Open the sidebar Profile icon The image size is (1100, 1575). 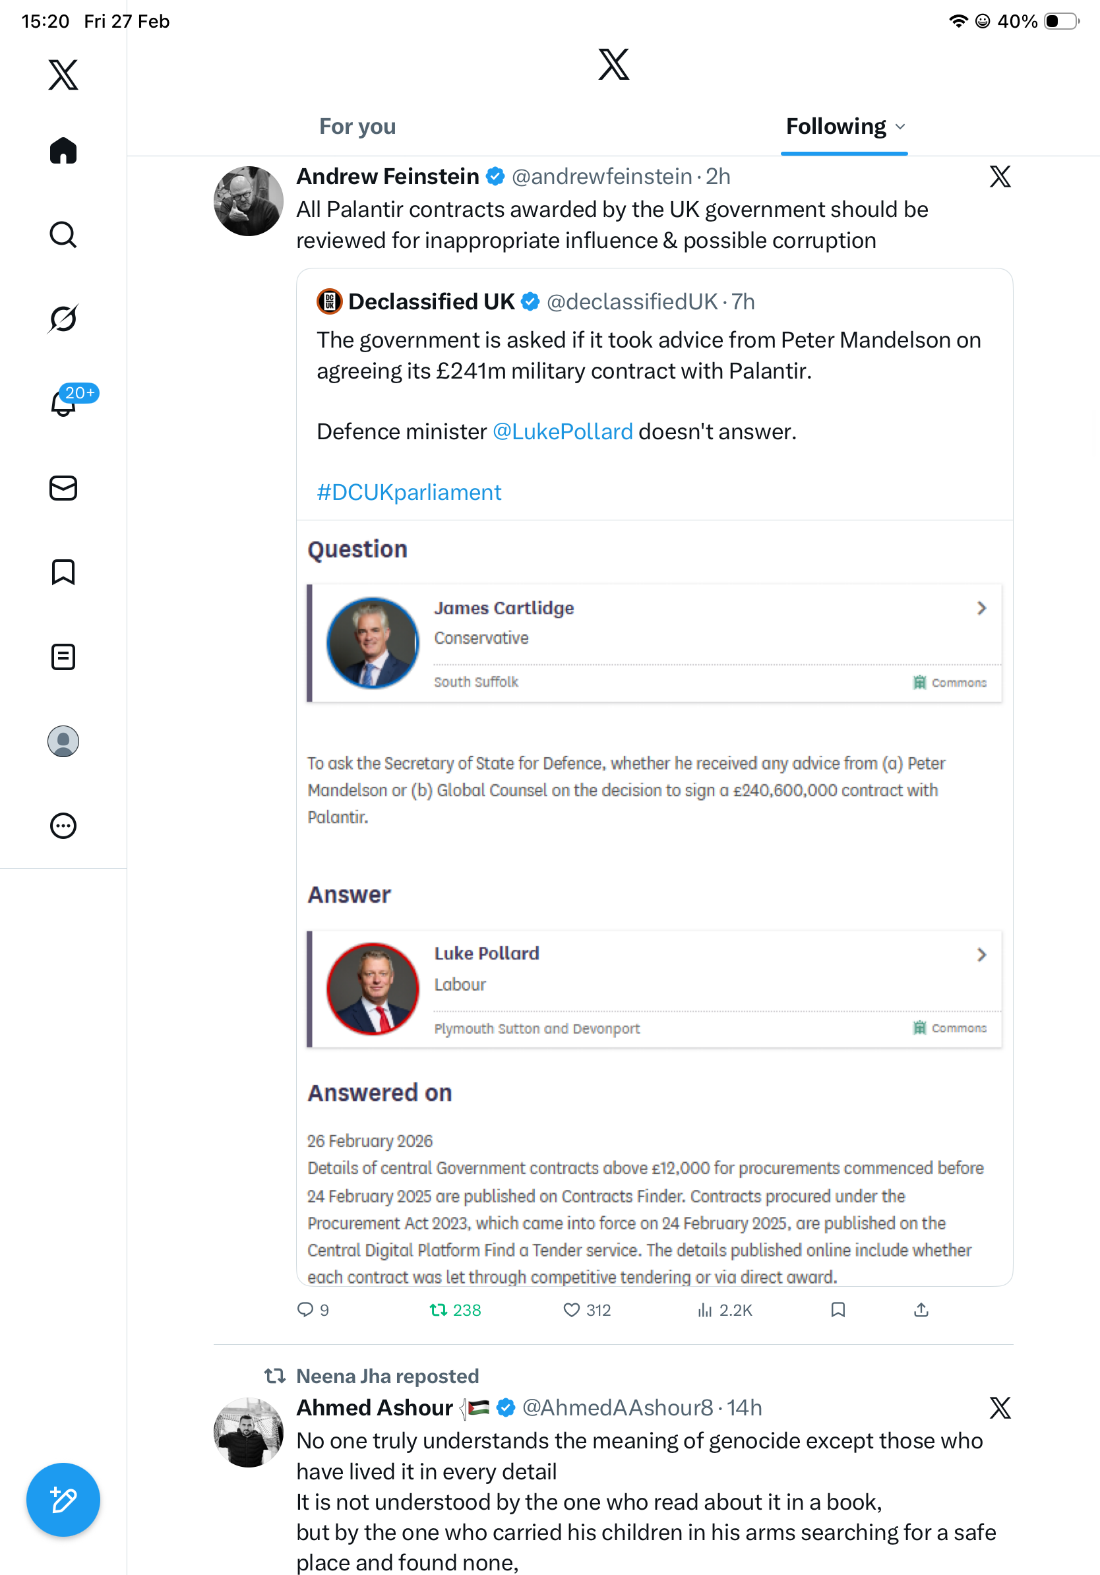click(x=63, y=741)
